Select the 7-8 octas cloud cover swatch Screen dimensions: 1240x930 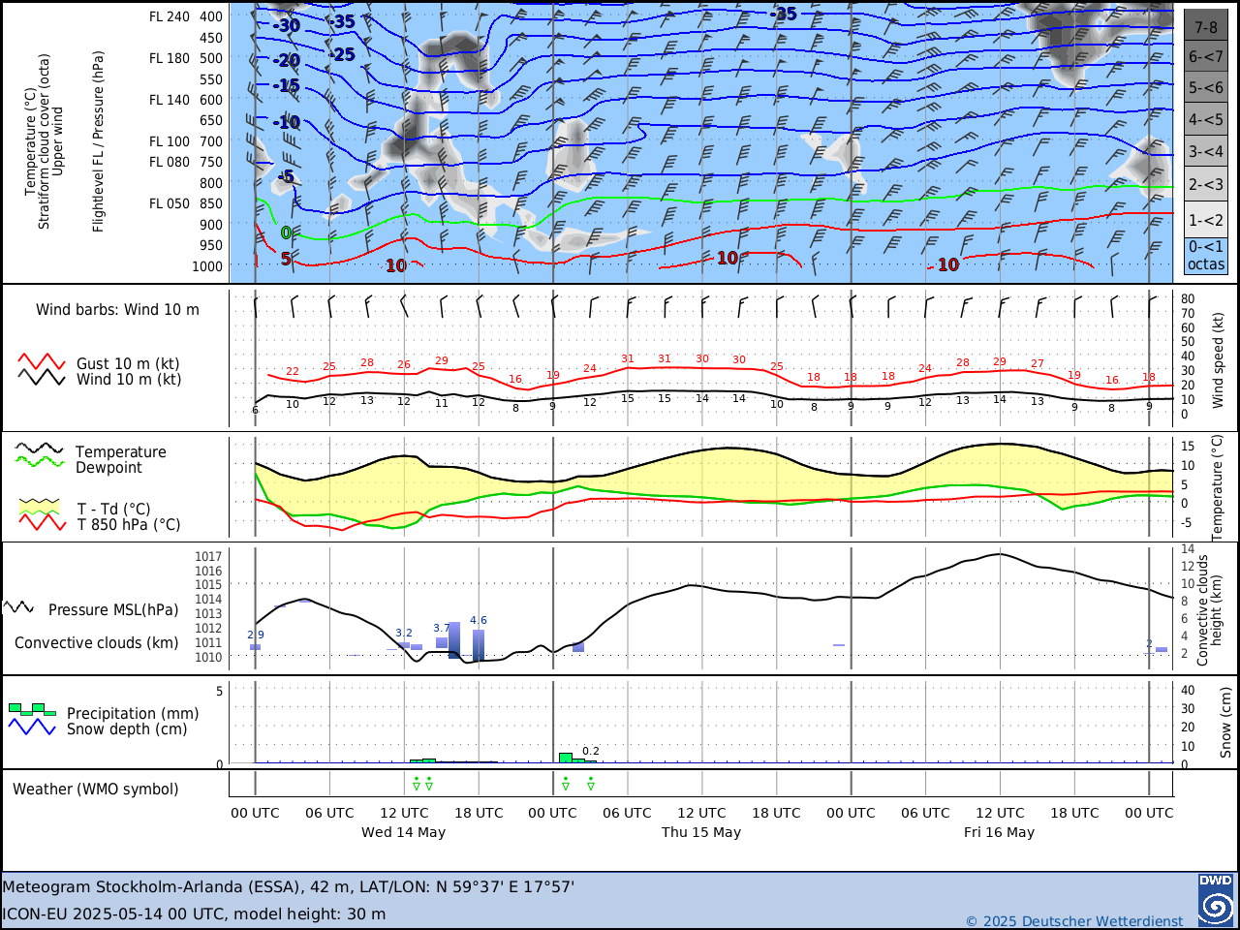pyautogui.click(x=1206, y=26)
